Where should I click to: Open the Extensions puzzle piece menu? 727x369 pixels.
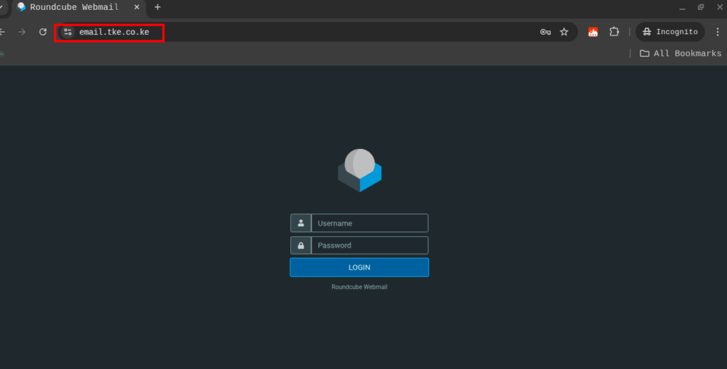(614, 32)
